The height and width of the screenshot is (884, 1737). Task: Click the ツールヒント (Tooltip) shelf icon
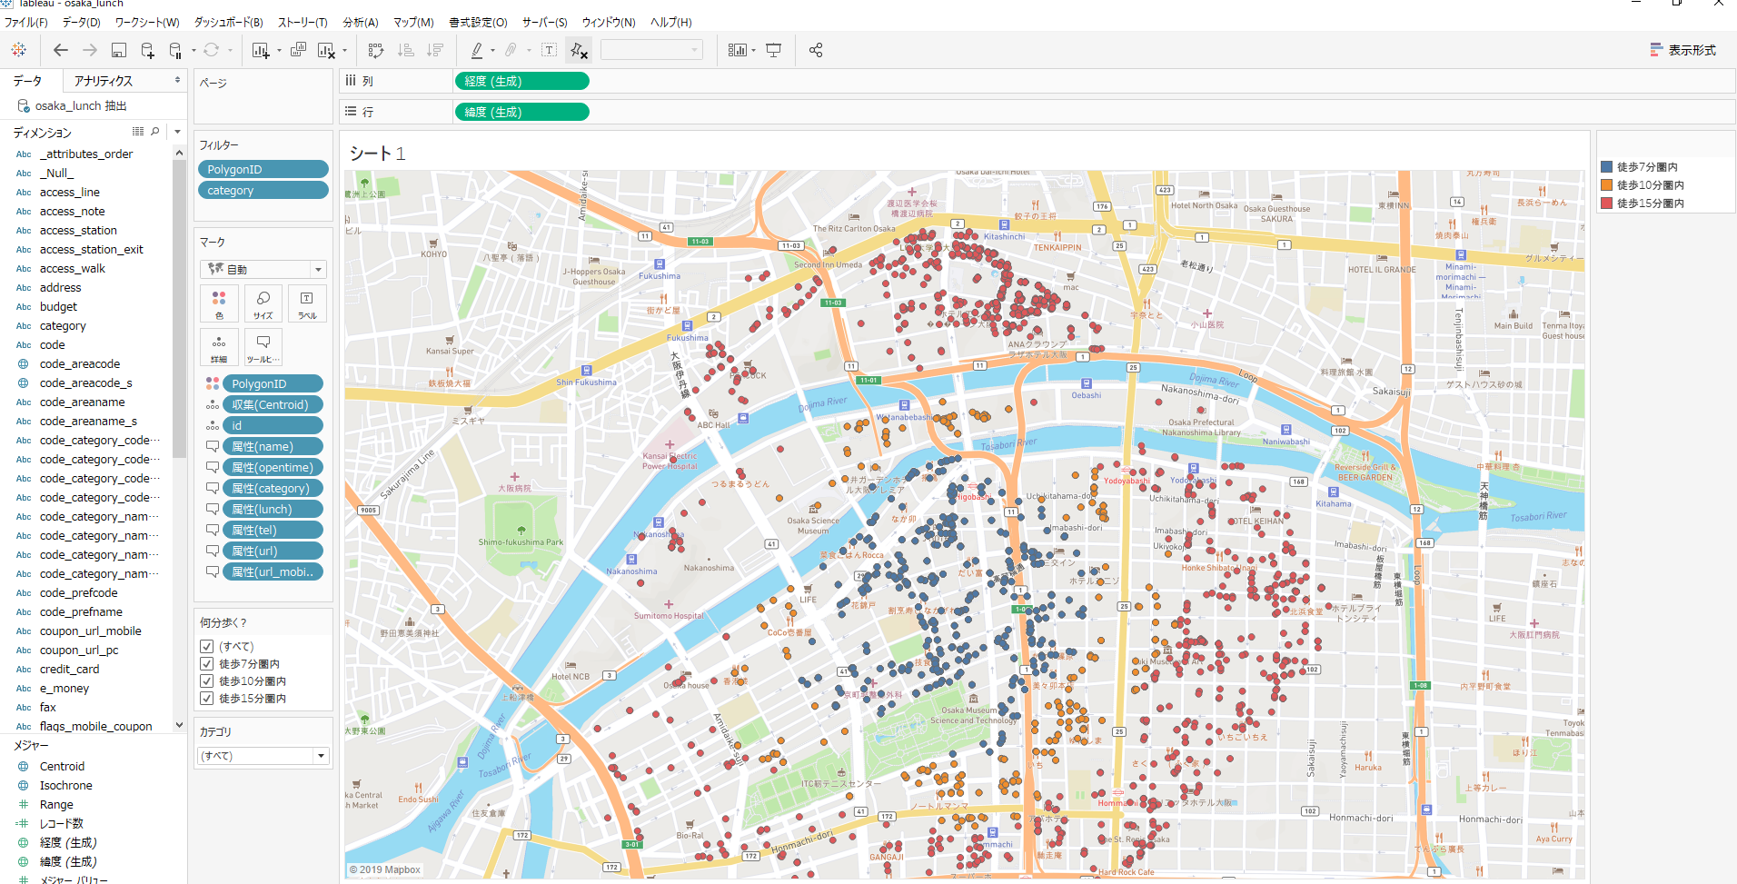point(263,346)
